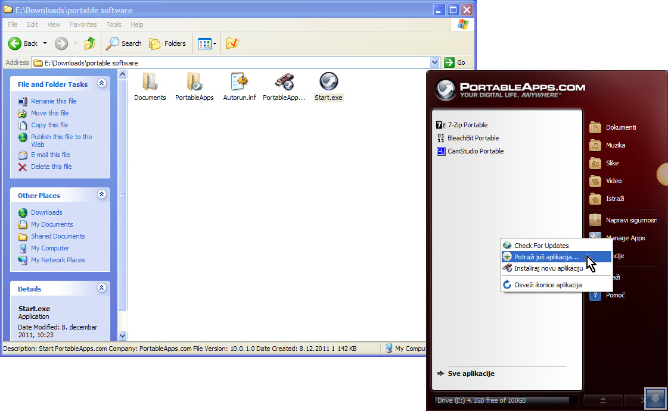Choose Check For Updates
This screenshot has width=668, height=411.
556,246
